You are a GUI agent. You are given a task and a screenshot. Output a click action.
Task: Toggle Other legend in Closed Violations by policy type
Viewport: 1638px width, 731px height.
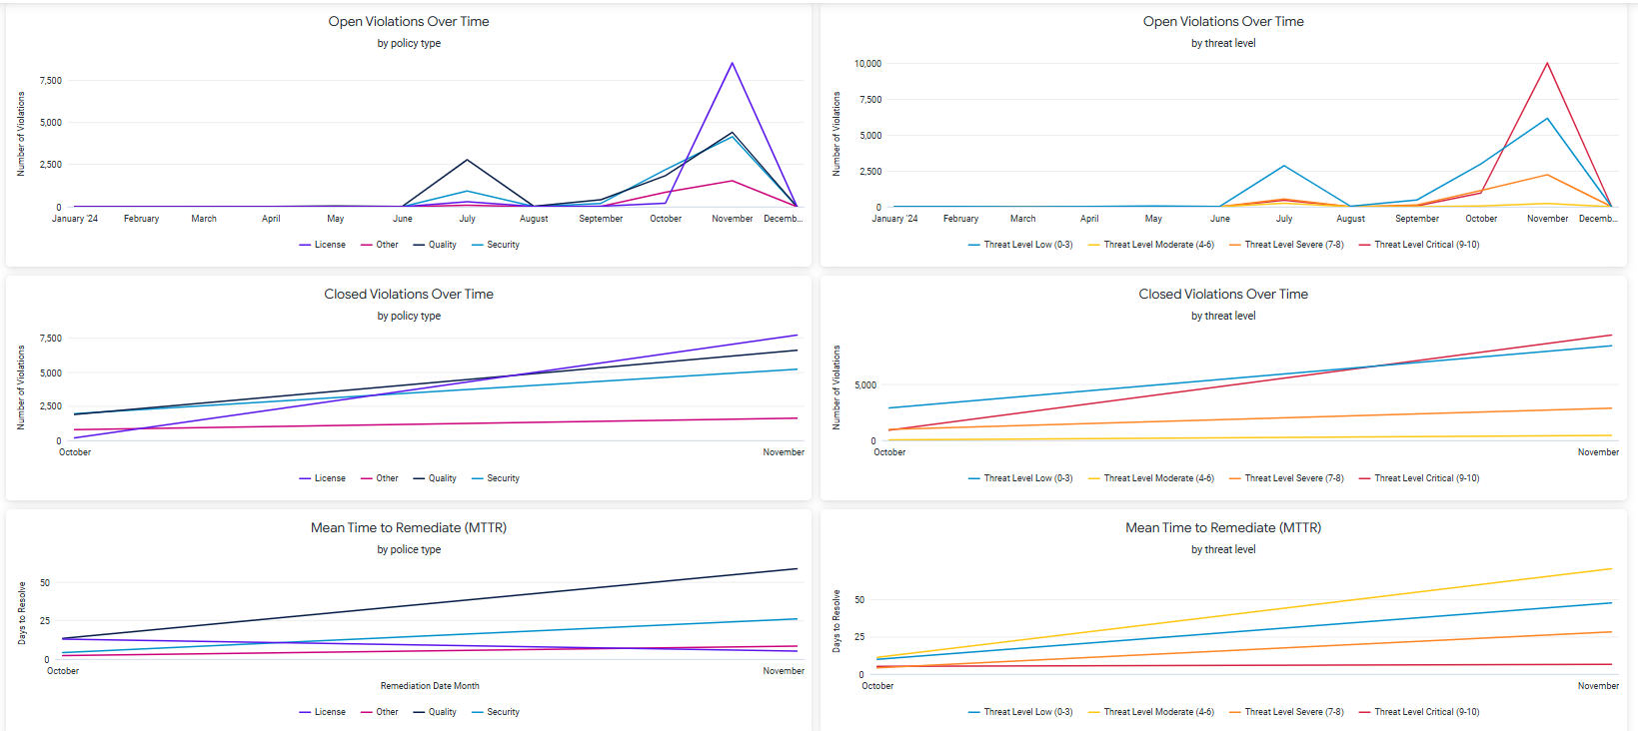[380, 478]
